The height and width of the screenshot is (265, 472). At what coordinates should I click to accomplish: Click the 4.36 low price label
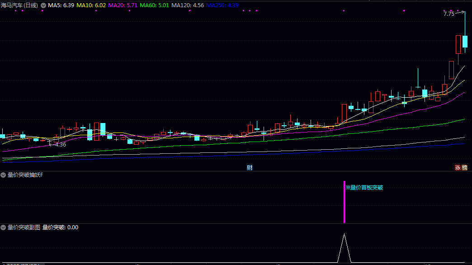tap(61, 145)
